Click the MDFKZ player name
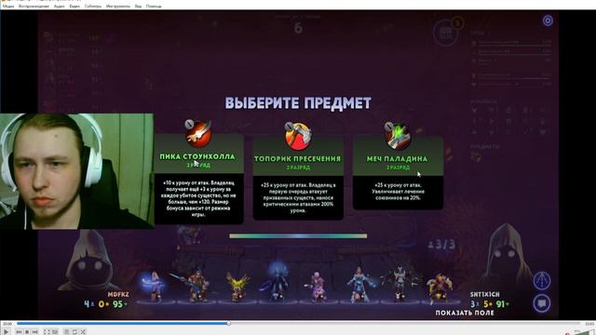This screenshot has width=596, height=335. [118, 294]
